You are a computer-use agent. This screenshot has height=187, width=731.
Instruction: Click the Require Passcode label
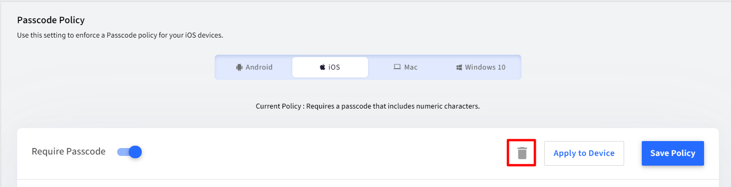[69, 151]
